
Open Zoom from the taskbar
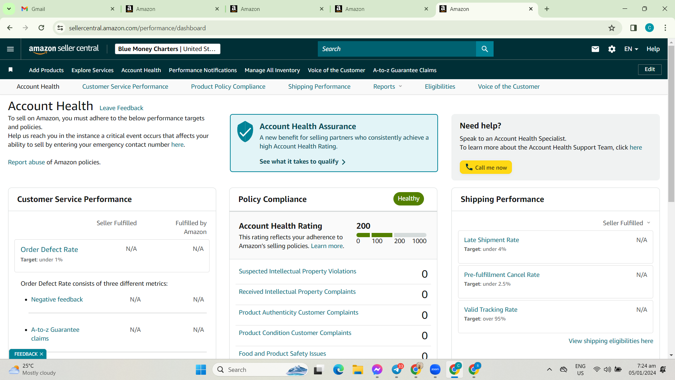point(435,369)
